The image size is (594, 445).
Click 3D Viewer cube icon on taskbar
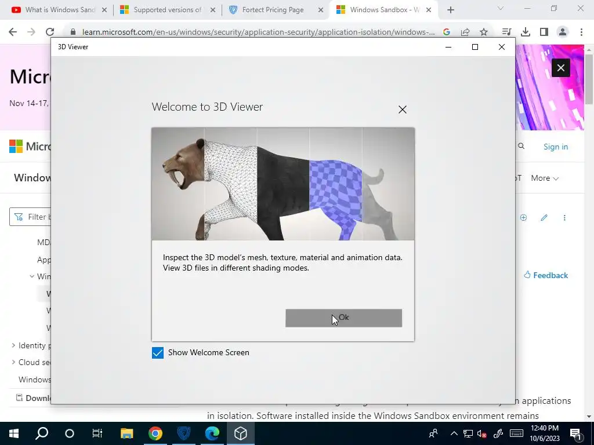pos(241,433)
